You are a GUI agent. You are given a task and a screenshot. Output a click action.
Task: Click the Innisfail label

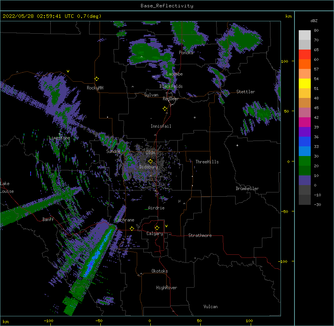click(x=161, y=126)
